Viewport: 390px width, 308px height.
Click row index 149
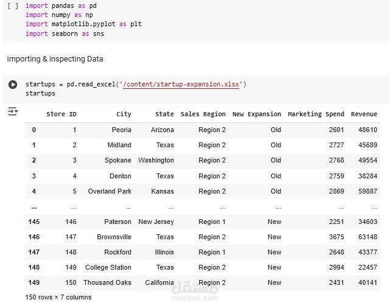coord(34,282)
